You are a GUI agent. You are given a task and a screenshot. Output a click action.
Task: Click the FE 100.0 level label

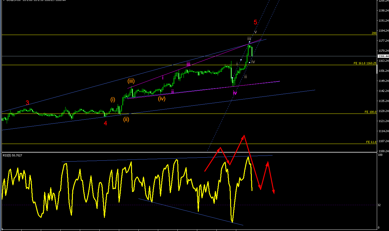(371, 112)
